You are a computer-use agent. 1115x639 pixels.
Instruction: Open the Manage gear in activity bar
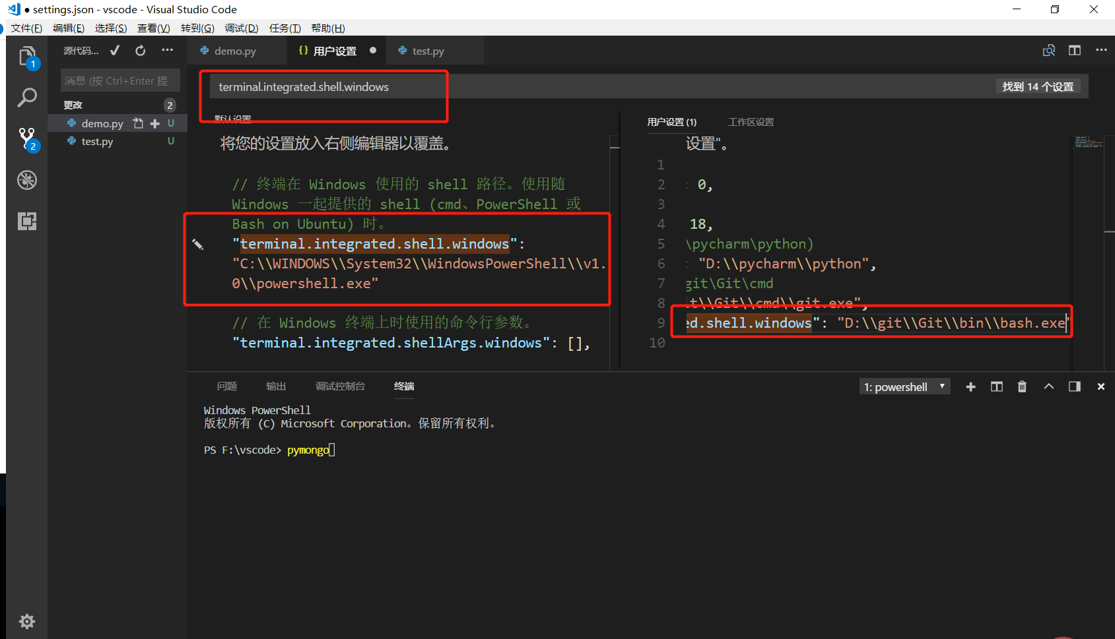tap(27, 621)
